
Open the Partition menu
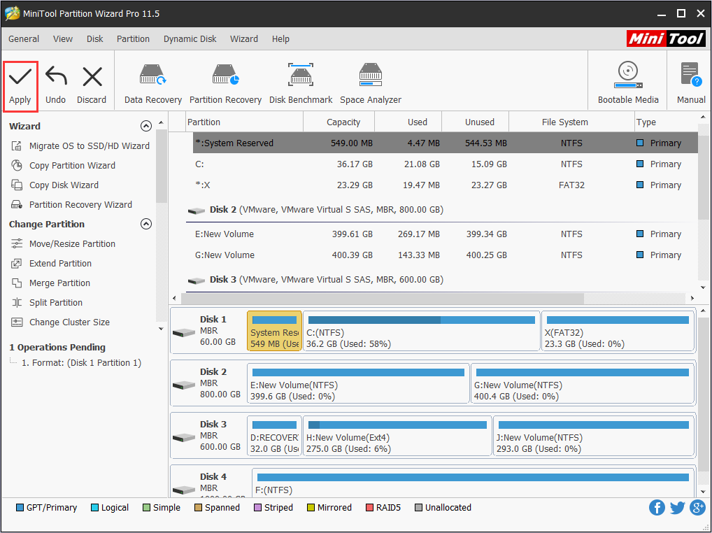[x=133, y=39]
